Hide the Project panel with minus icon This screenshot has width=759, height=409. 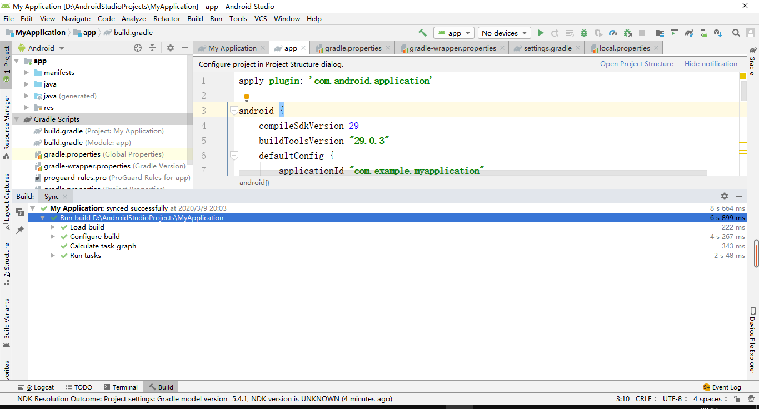click(x=185, y=48)
